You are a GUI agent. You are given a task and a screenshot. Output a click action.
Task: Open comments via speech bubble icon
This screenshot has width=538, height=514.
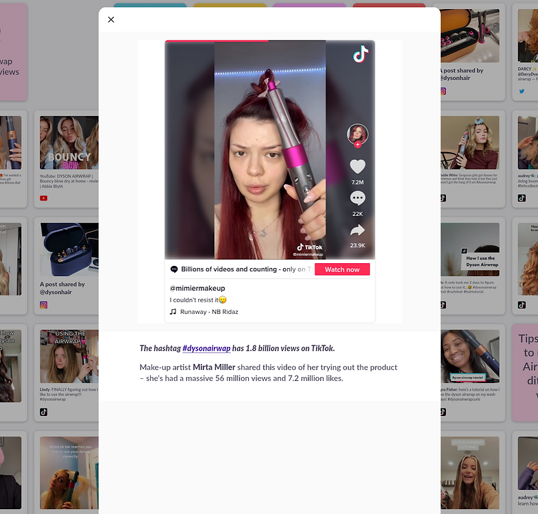pyautogui.click(x=358, y=198)
